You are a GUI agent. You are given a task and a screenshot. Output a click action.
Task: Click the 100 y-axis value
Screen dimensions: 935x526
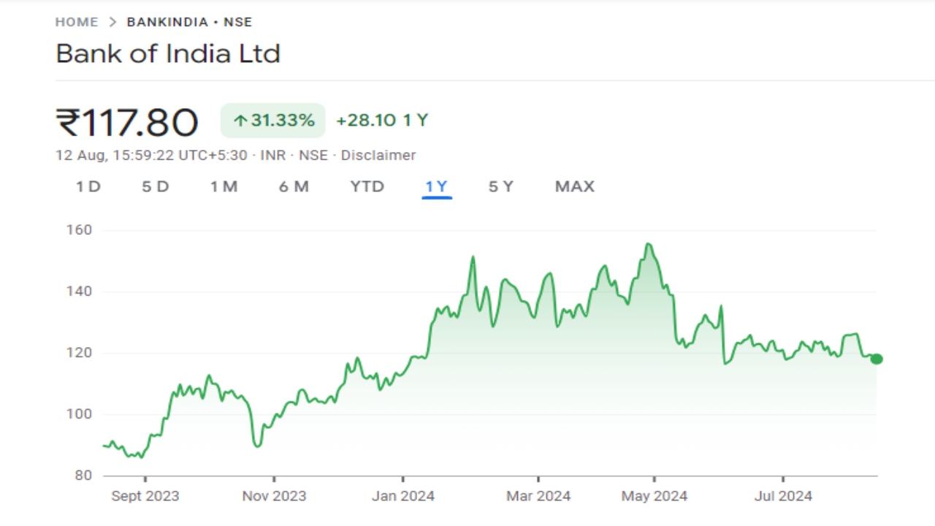click(x=80, y=414)
